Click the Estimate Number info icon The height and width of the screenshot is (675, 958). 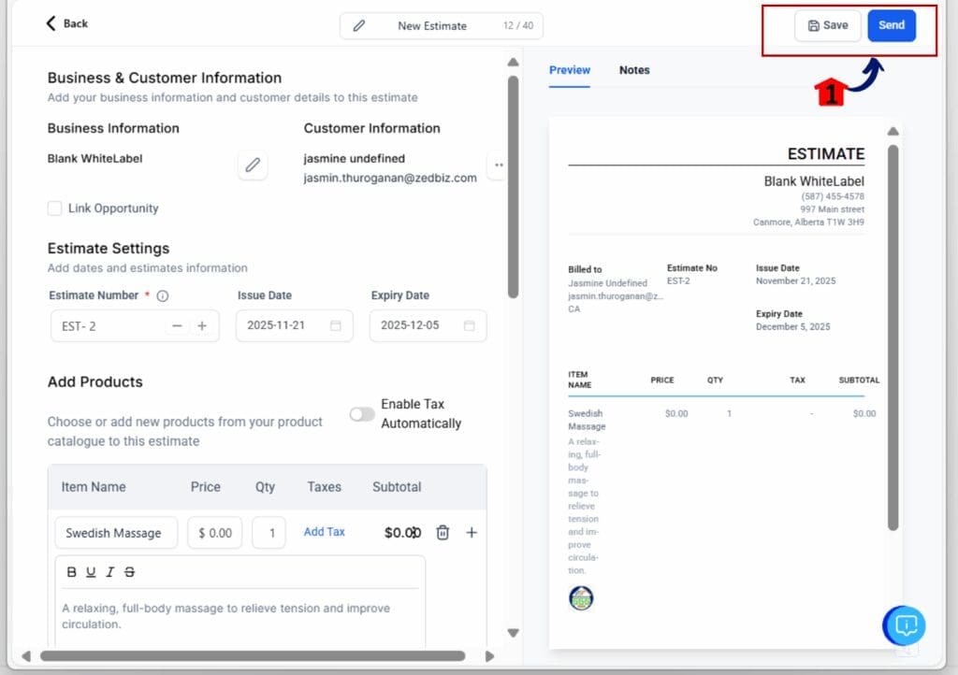[x=163, y=296]
